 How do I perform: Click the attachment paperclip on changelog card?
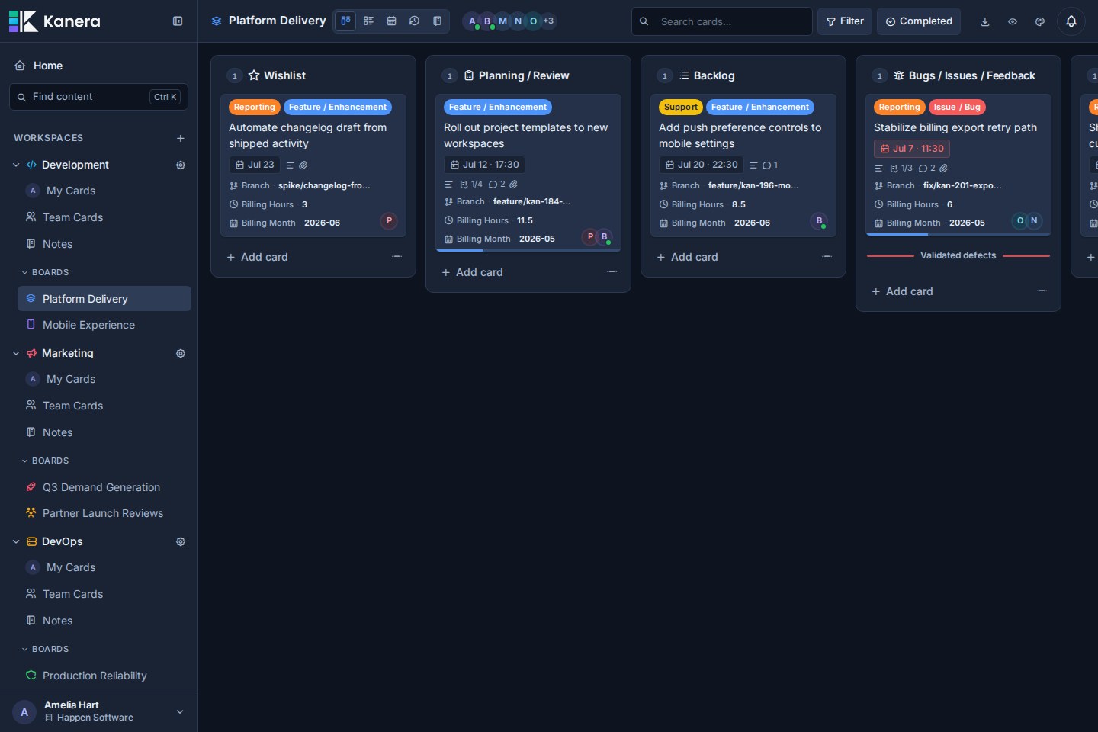pos(303,165)
